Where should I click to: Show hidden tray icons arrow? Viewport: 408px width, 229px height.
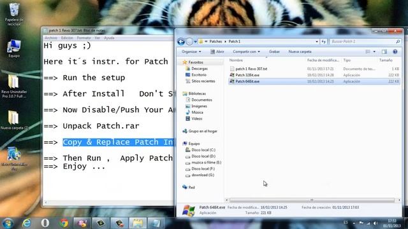(x=354, y=223)
